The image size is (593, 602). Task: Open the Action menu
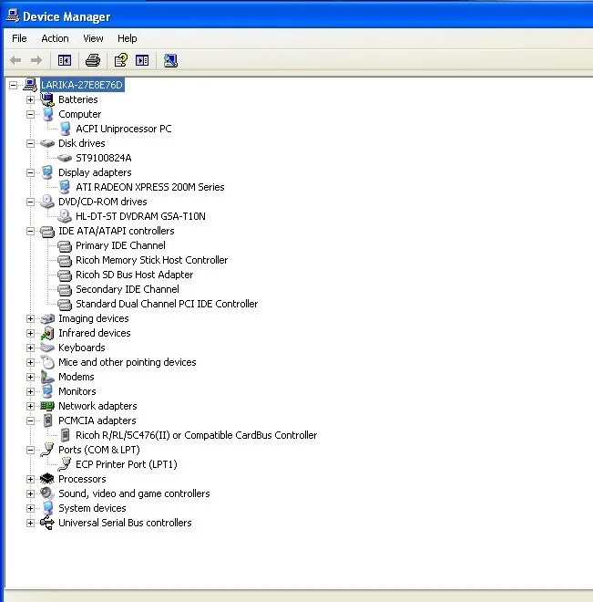coord(55,38)
